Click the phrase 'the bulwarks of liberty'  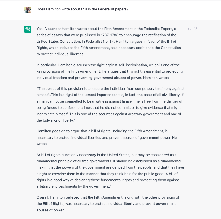click(55, 120)
